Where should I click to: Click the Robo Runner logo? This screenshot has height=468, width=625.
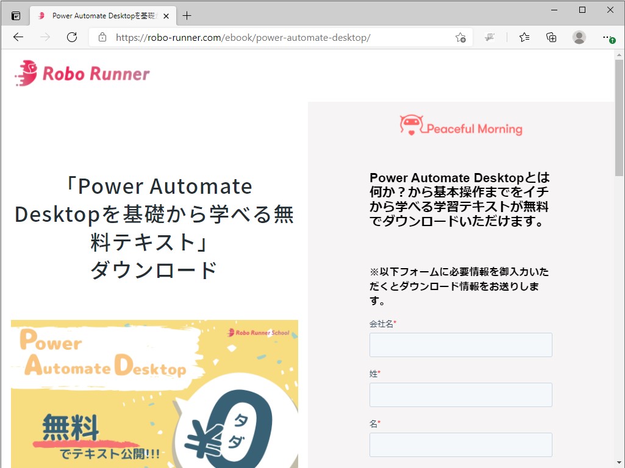(x=81, y=73)
